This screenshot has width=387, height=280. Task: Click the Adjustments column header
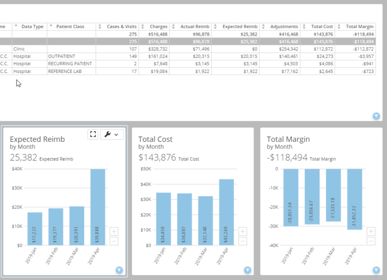(284, 27)
